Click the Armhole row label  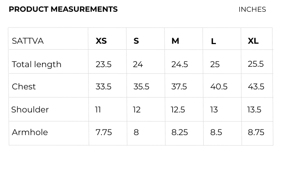point(30,132)
